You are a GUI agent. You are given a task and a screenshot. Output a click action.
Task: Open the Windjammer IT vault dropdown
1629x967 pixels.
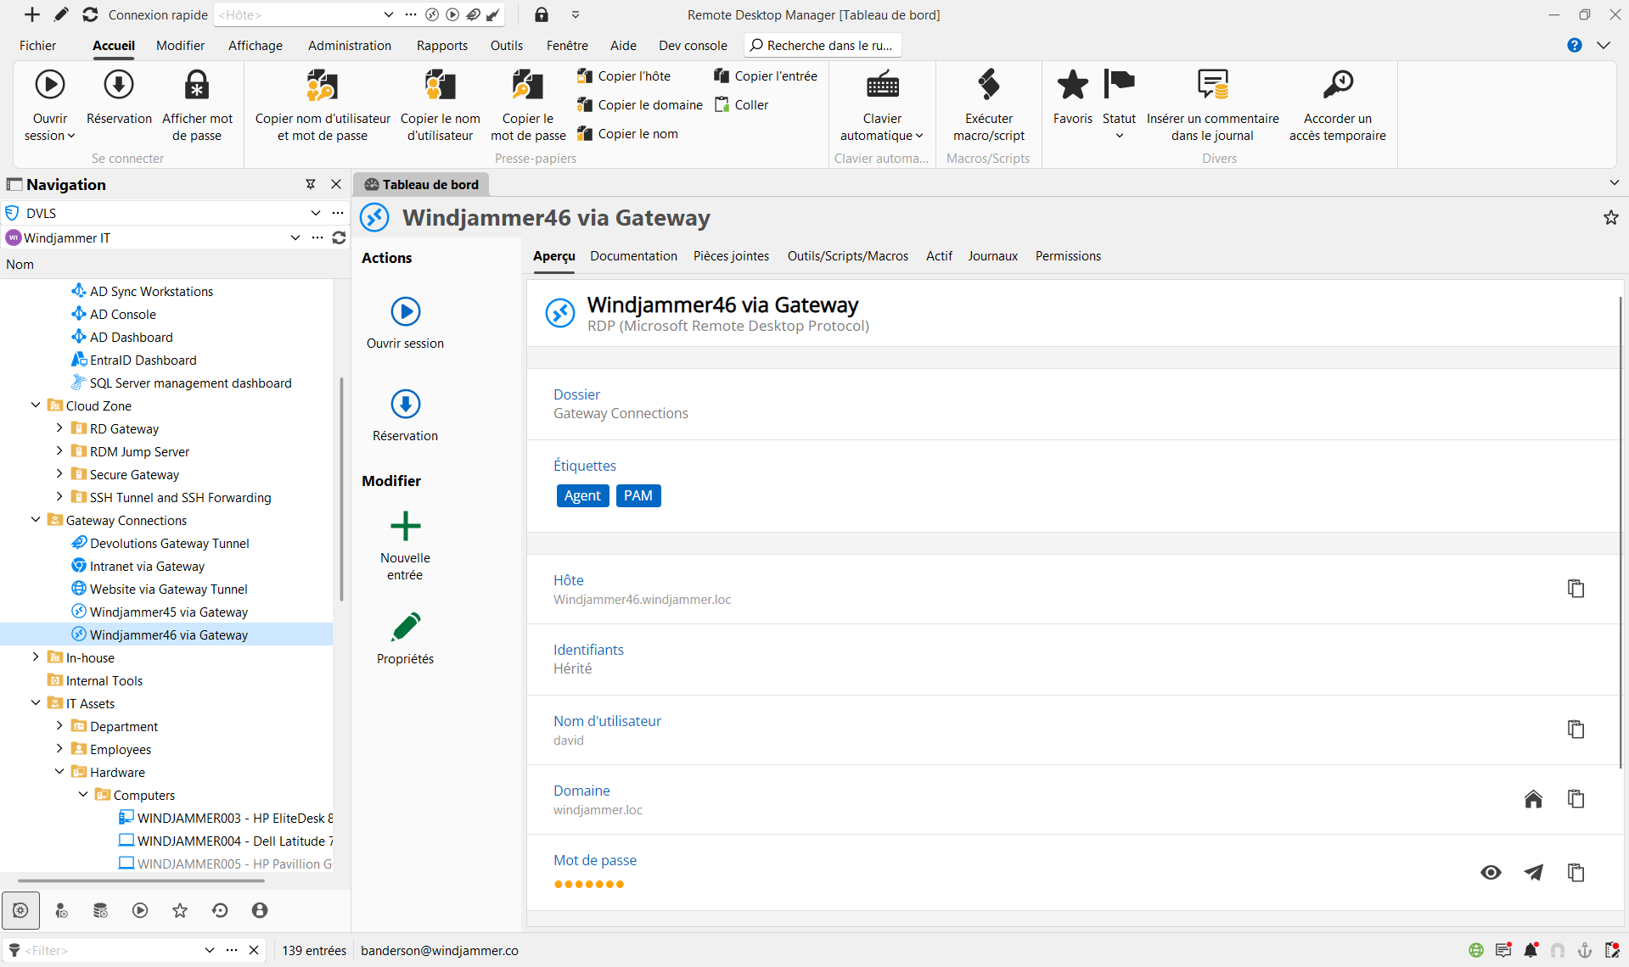(295, 238)
